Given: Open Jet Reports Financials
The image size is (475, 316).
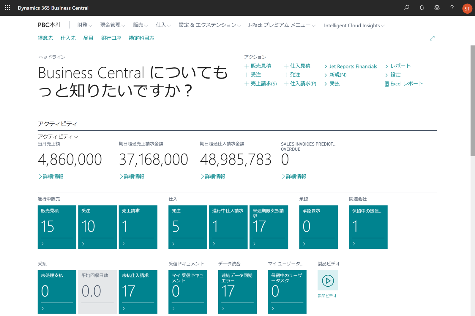Looking at the screenshot, I should [x=351, y=66].
